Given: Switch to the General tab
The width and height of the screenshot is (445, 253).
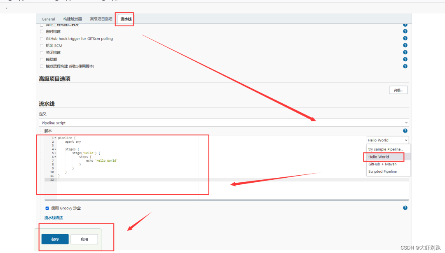Looking at the screenshot, I should click(48, 19).
